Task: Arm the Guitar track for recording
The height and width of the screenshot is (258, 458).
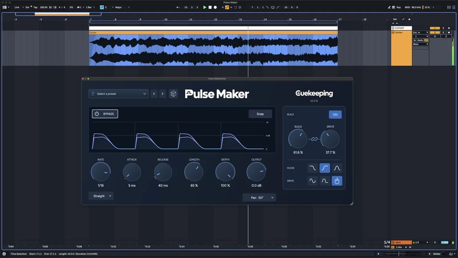Action: 449,33
